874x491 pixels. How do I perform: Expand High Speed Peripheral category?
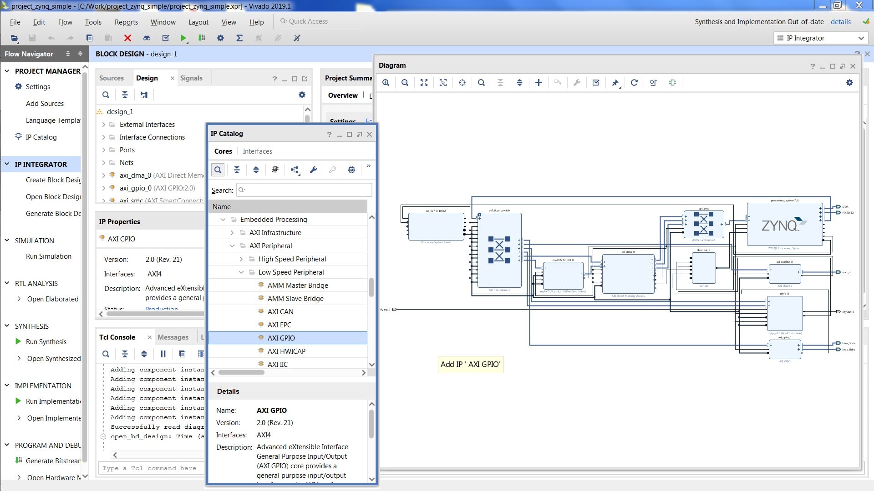click(241, 259)
